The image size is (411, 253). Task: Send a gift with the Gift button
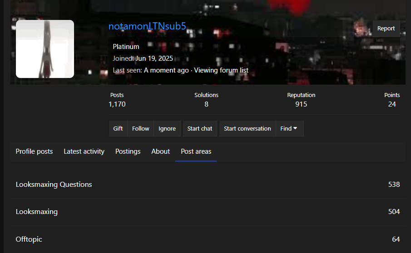[118, 128]
